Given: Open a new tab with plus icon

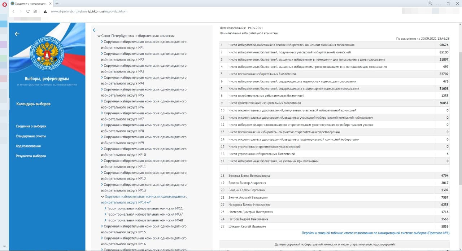Looking at the screenshot, I should 57,3.
